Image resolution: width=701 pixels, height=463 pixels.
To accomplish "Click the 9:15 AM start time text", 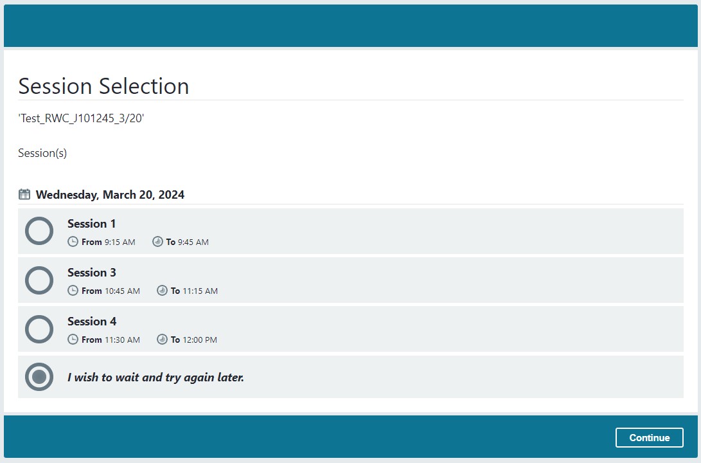I will click(x=120, y=242).
